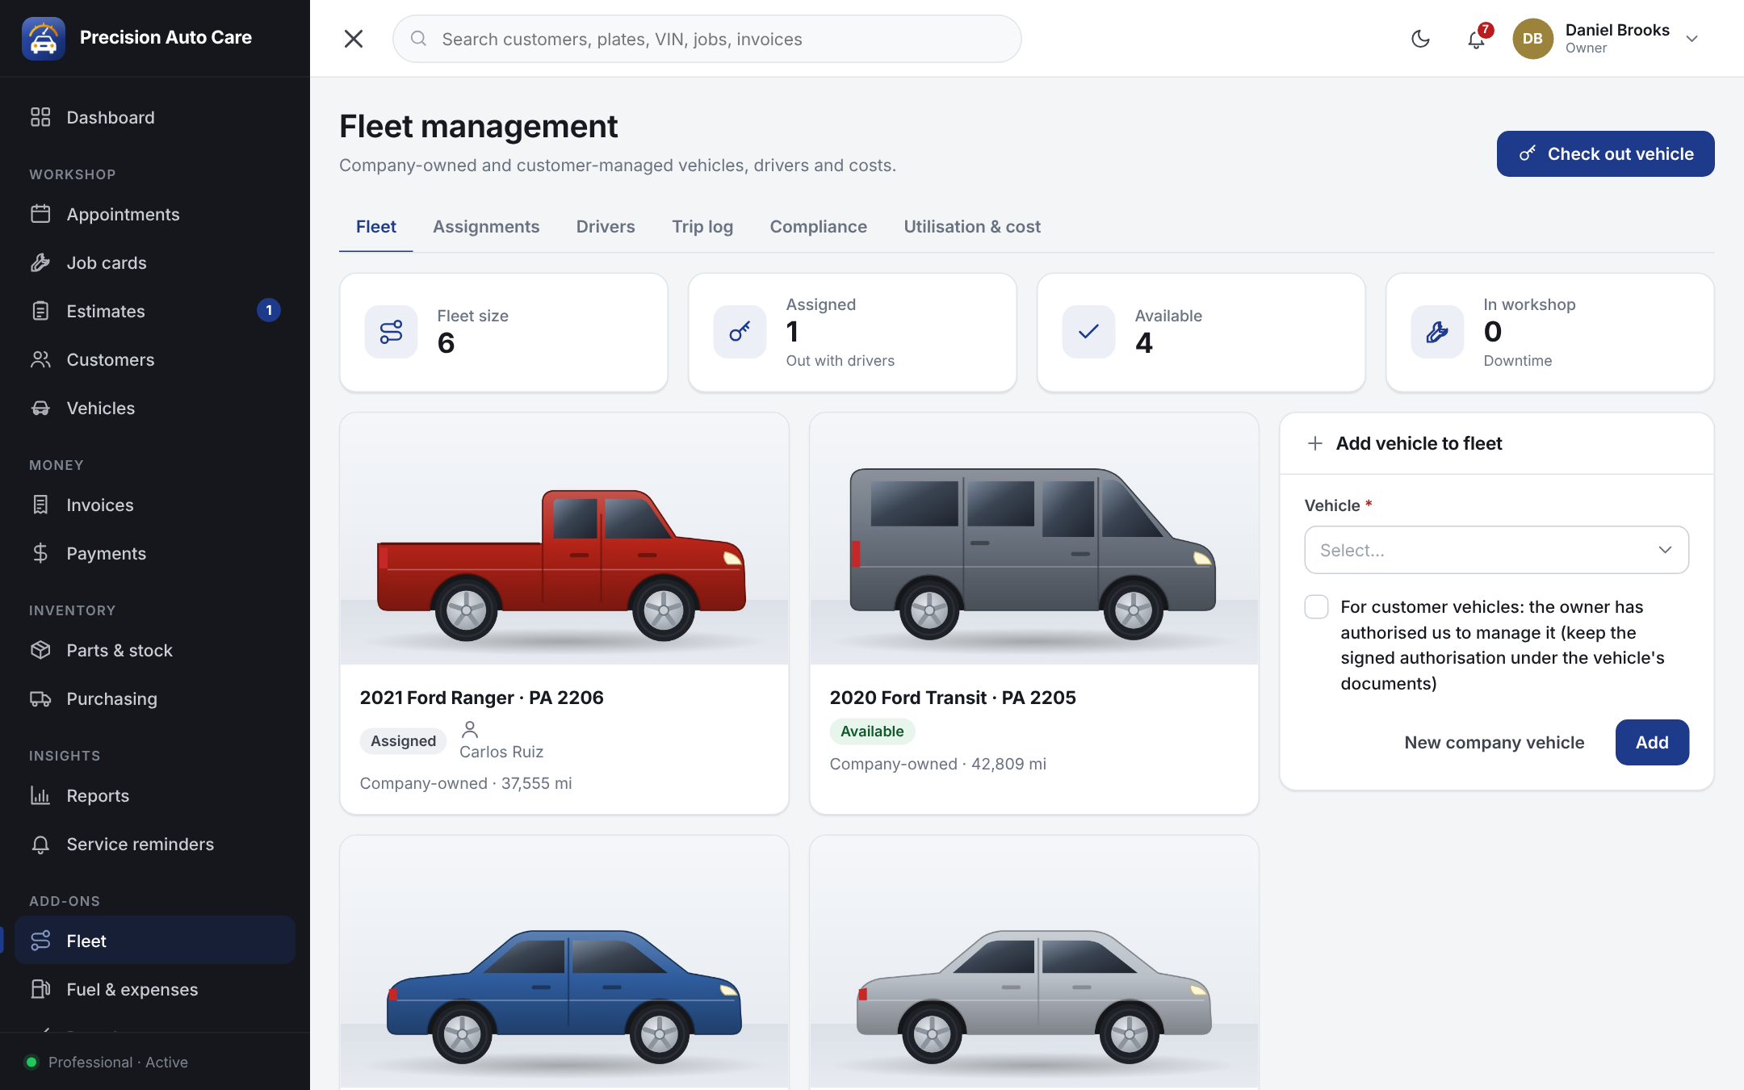Open Fuel & expenses add-on
This screenshot has width=1744, height=1090.
tap(155, 989)
